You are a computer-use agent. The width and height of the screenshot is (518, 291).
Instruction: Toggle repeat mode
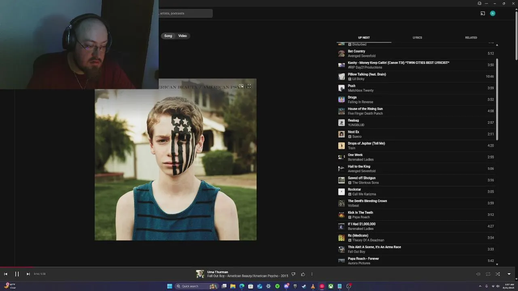[x=488, y=274]
